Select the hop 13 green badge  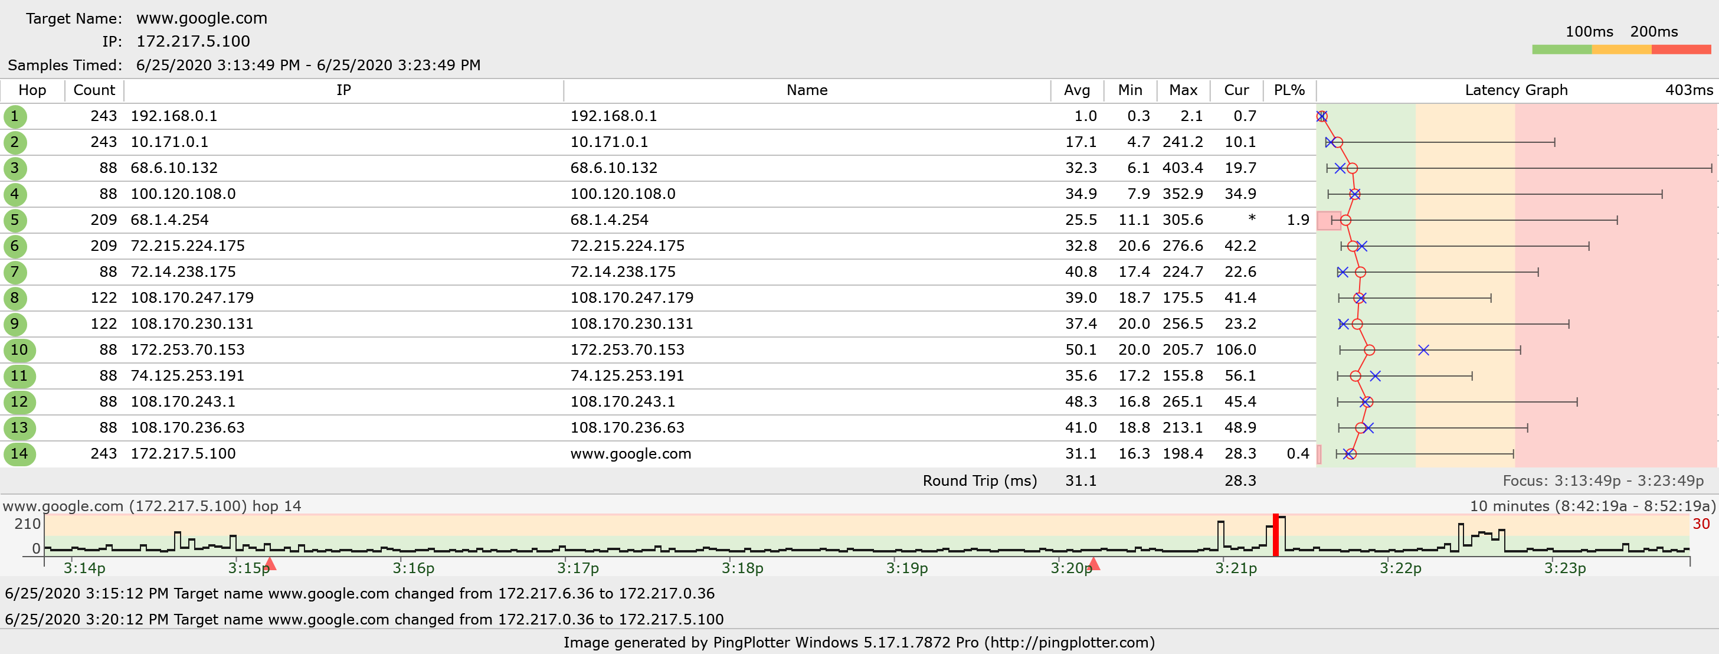click(19, 429)
